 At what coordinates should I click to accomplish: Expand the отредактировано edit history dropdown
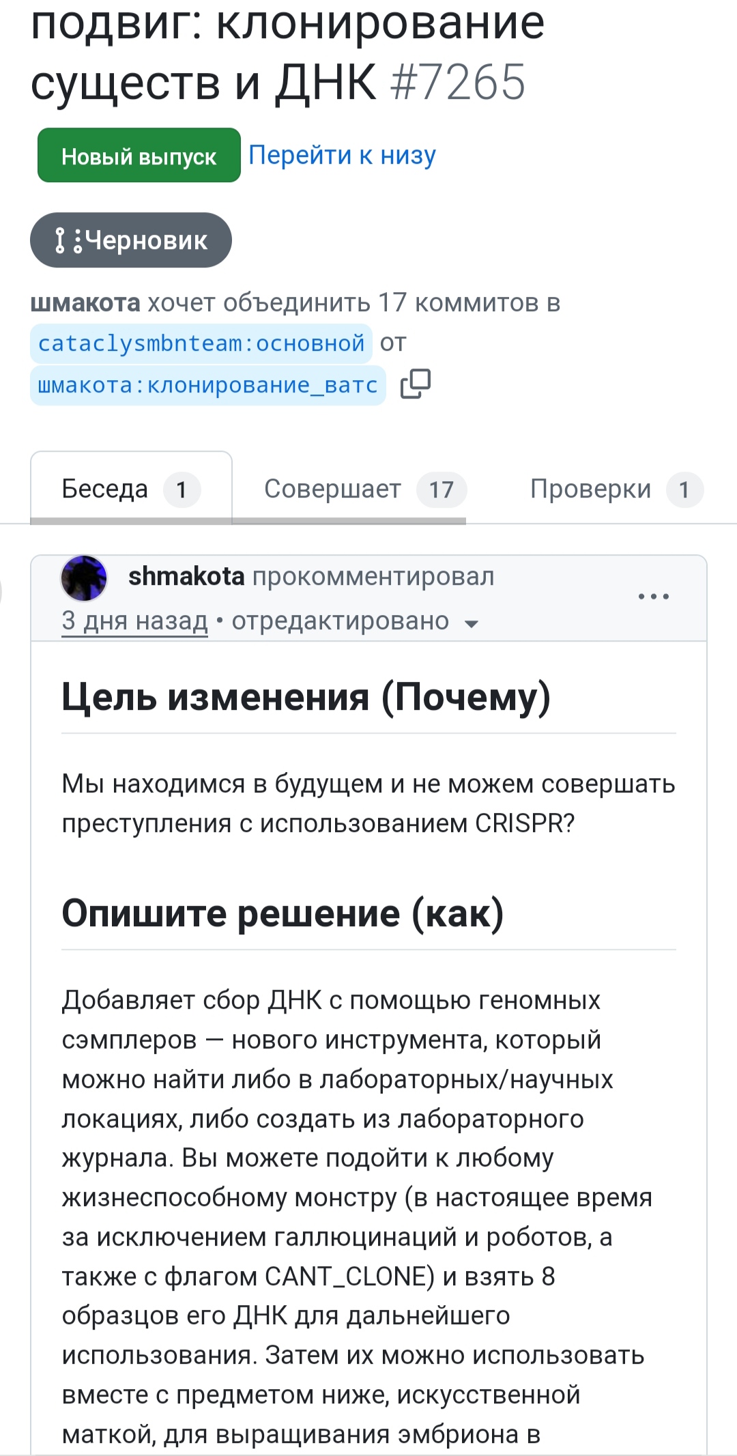[x=471, y=623]
